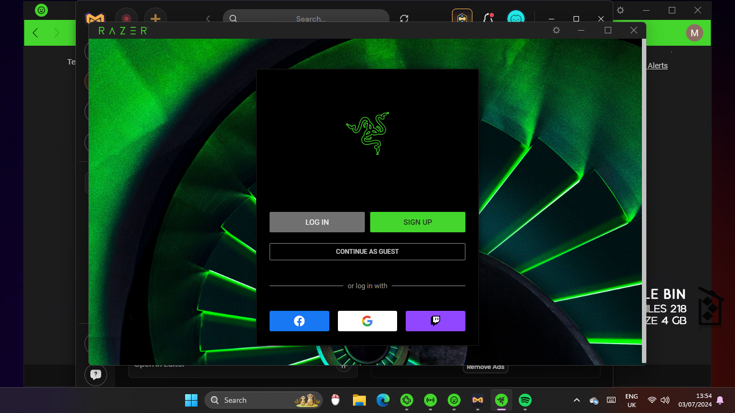Click the LOG IN button
Screen dimensions: 735x413
[x=317, y=222]
